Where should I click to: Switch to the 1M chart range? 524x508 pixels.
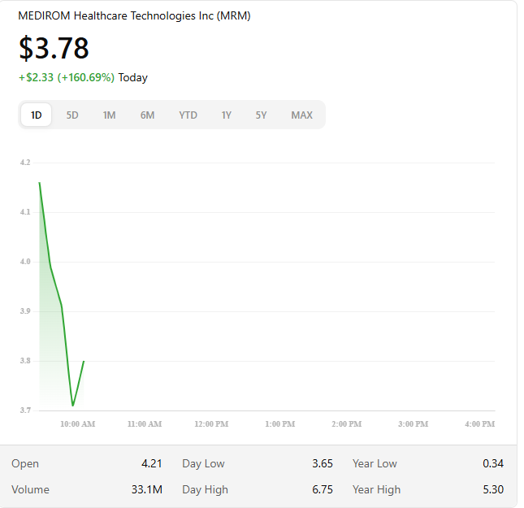point(110,115)
